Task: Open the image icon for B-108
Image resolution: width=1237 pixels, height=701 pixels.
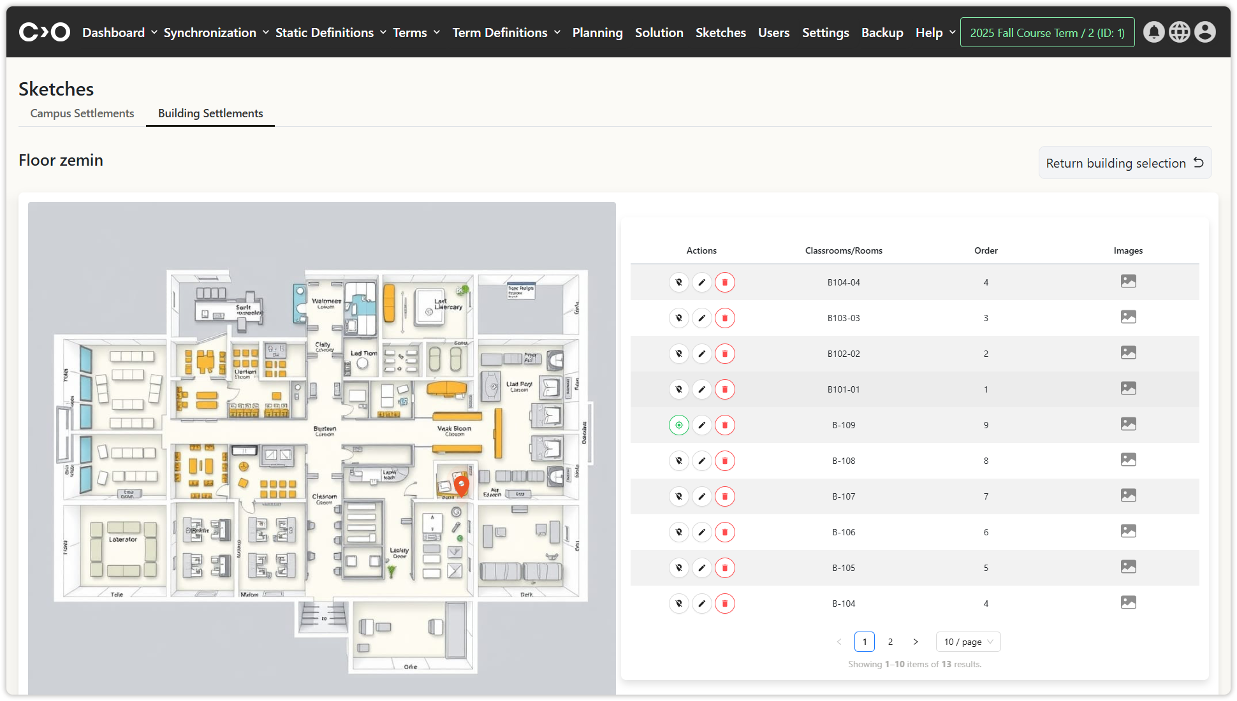Action: coord(1128,459)
